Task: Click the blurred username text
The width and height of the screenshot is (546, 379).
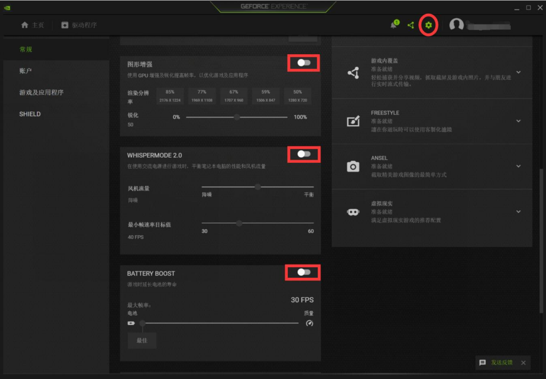Action: pos(488,26)
